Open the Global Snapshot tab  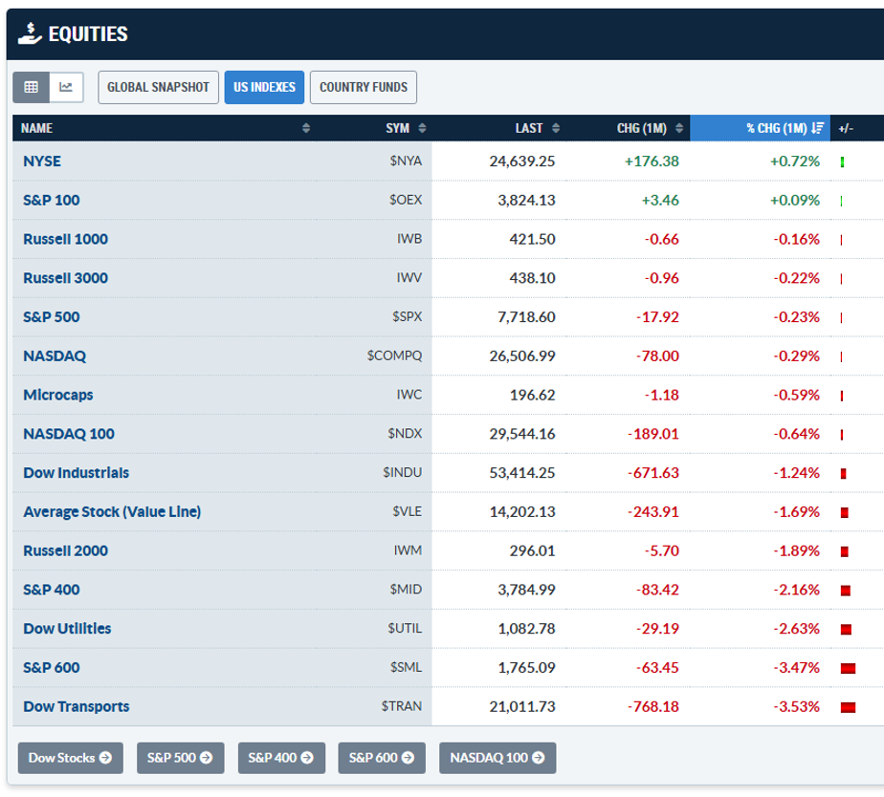(x=159, y=87)
